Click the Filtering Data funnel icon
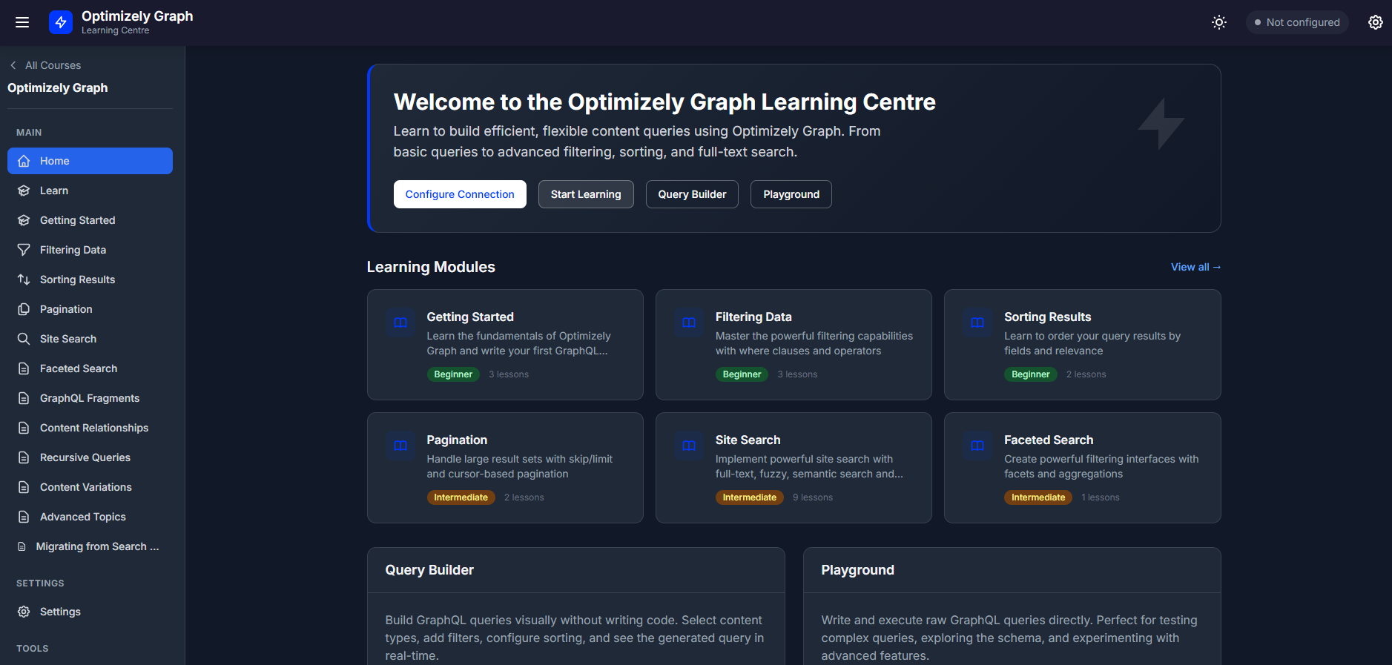1392x665 pixels. 24,250
